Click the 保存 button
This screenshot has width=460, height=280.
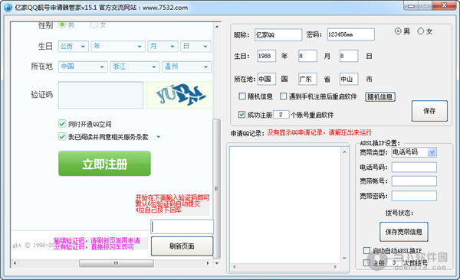tap(429, 111)
